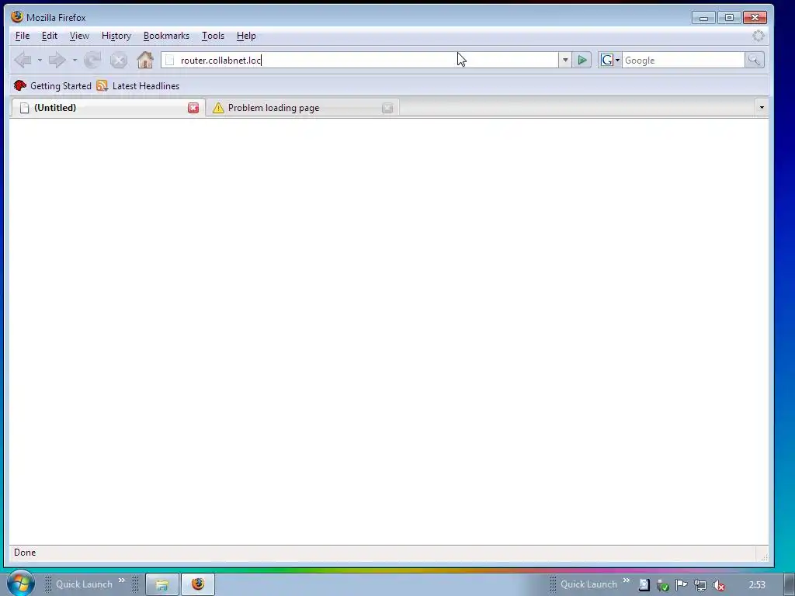This screenshot has width=795, height=596.
Task: Open the Tools menu
Action: (213, 36)
